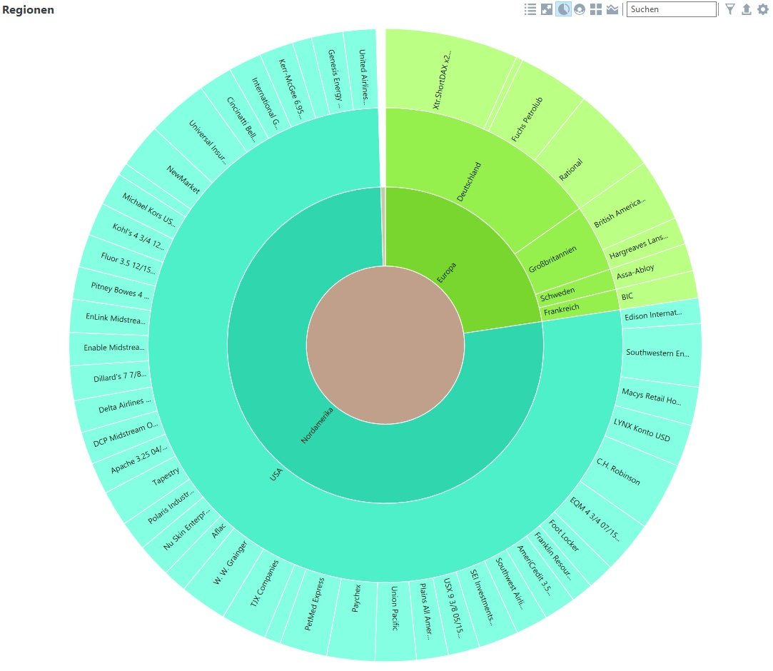Select the pie chart view icon
The image size is (773, 671).
[x=563, y=9]
